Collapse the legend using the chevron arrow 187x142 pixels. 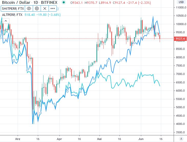click(x=5, y=21)
